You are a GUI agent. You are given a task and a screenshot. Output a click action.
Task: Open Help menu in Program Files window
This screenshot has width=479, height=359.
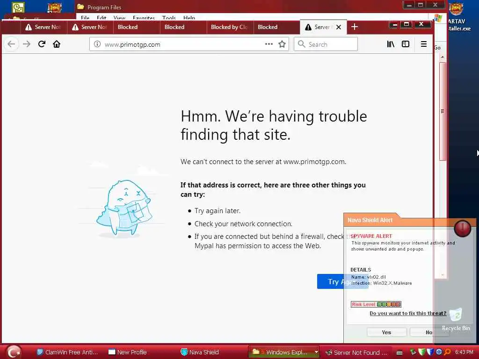click(189, 18)
